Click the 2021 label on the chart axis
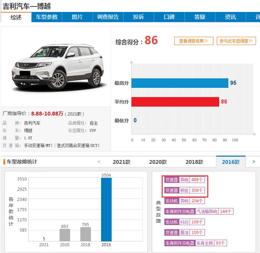 pos(44,245)
